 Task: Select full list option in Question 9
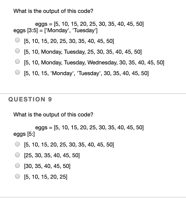(x=17, y=145)
